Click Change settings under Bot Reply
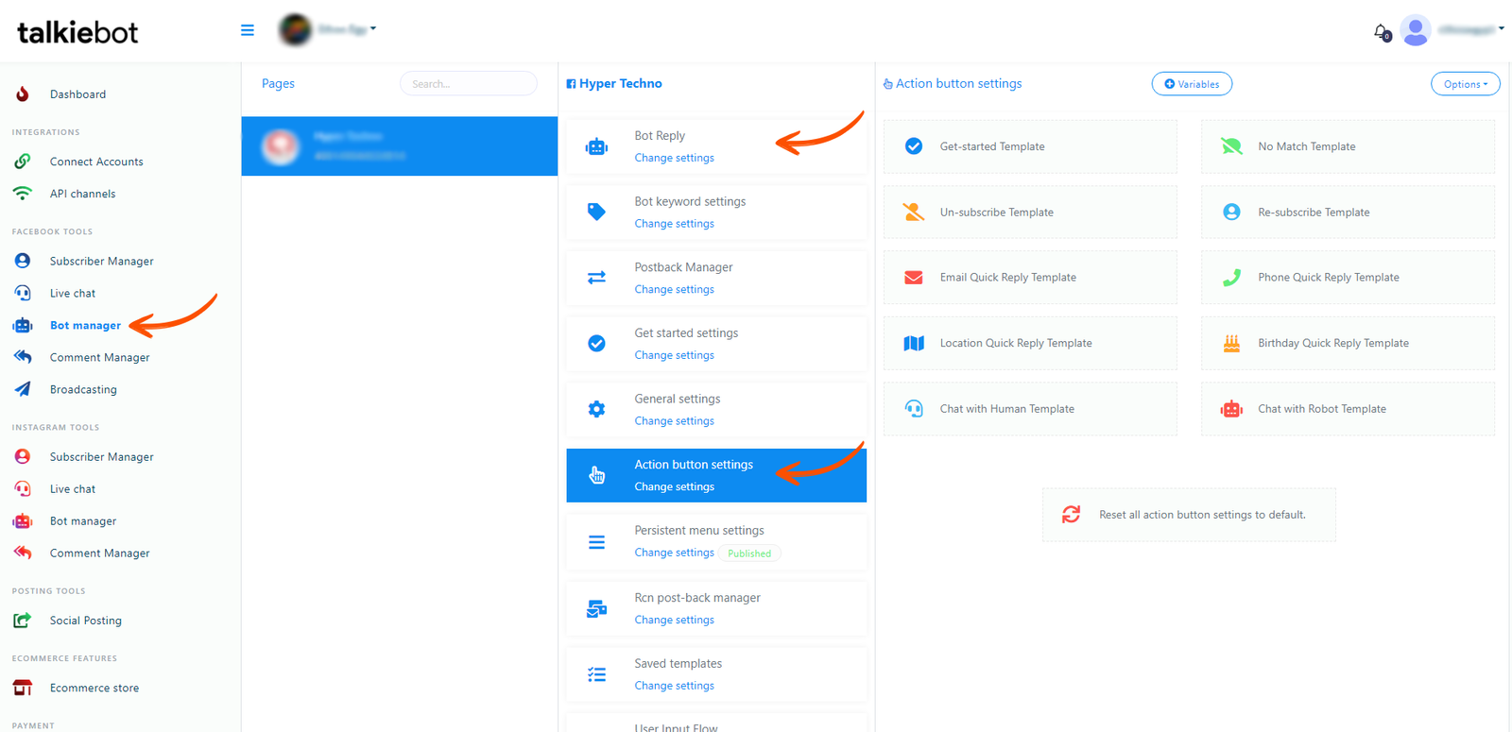Image resolution: width=1512 pixels, height=732 pixels. (674, 158)
